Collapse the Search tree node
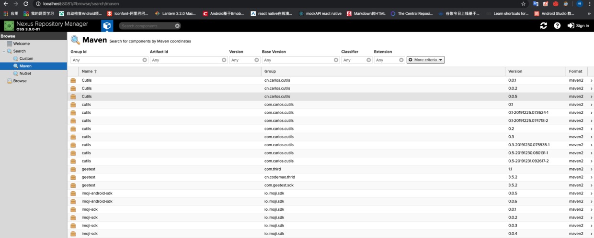594x238 pixels. tap(4, 51)
